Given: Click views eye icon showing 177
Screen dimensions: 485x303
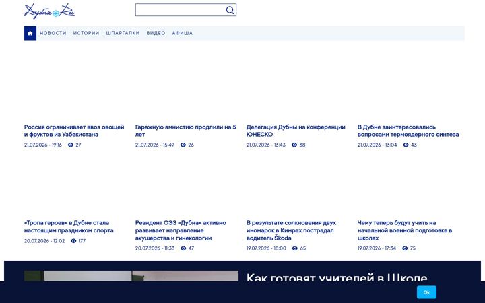Looking at the screenshot, I should (x=73, y=241).
